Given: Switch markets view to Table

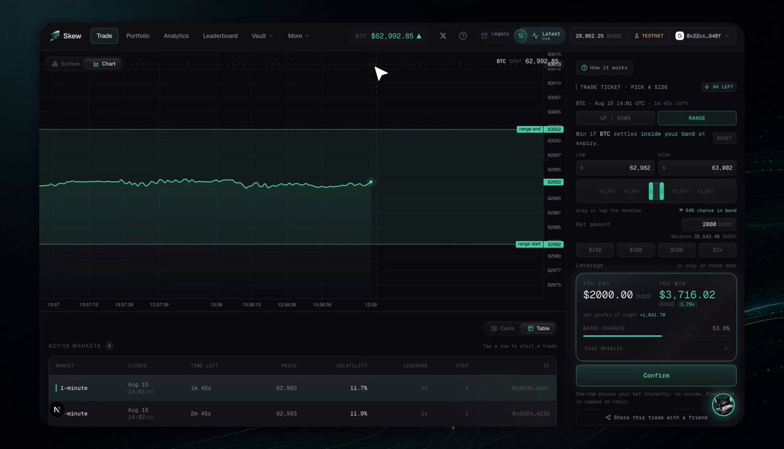Looking at the screenshot, I should [x=539, y=328].
